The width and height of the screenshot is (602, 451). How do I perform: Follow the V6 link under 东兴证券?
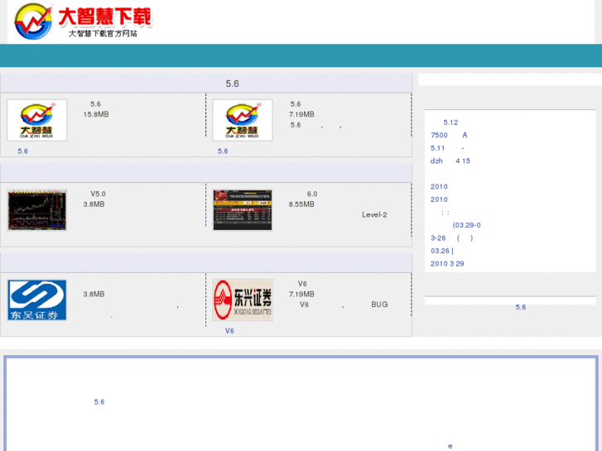tap(229, 331)
